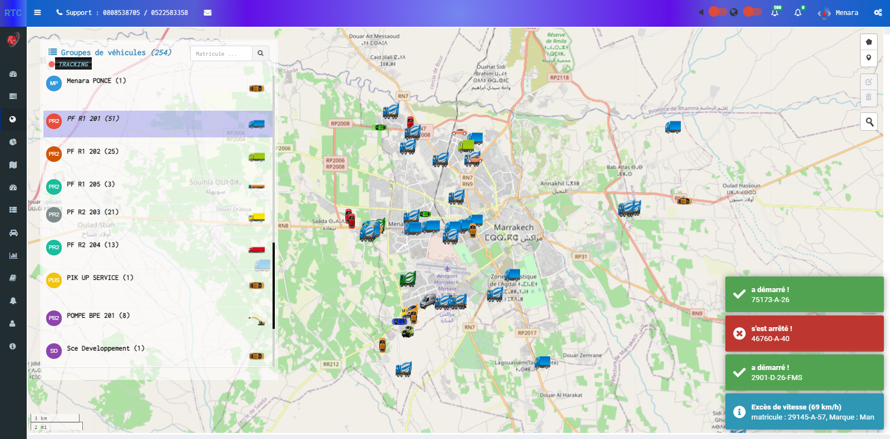Click the SD avatar badge of Sce Developpement
This screenshot has height=439, width=890.
(x=54, y=351)
